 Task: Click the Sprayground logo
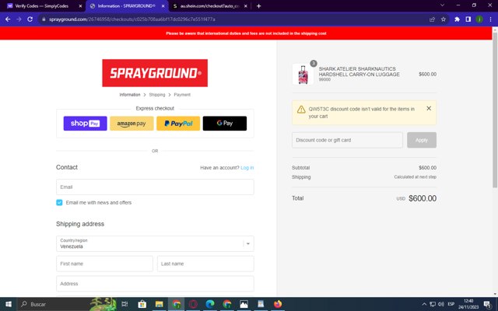(x=155, y=73)
